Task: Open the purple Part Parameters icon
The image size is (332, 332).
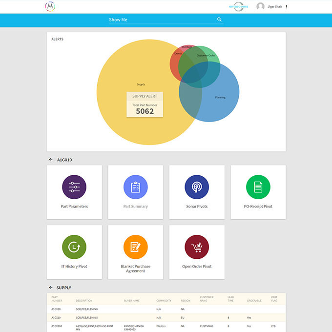Action: (74, 187)
